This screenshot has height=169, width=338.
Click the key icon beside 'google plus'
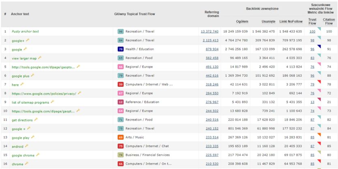click(33, 75)
